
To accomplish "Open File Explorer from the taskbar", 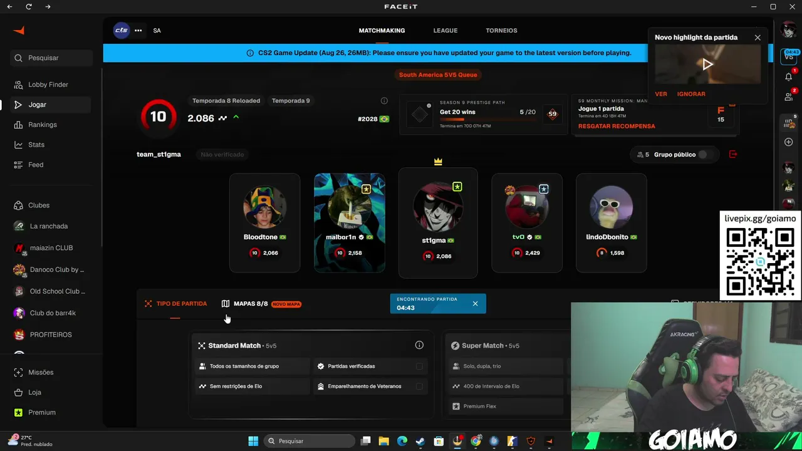I will pyautogui.click(x=383, y=441).
